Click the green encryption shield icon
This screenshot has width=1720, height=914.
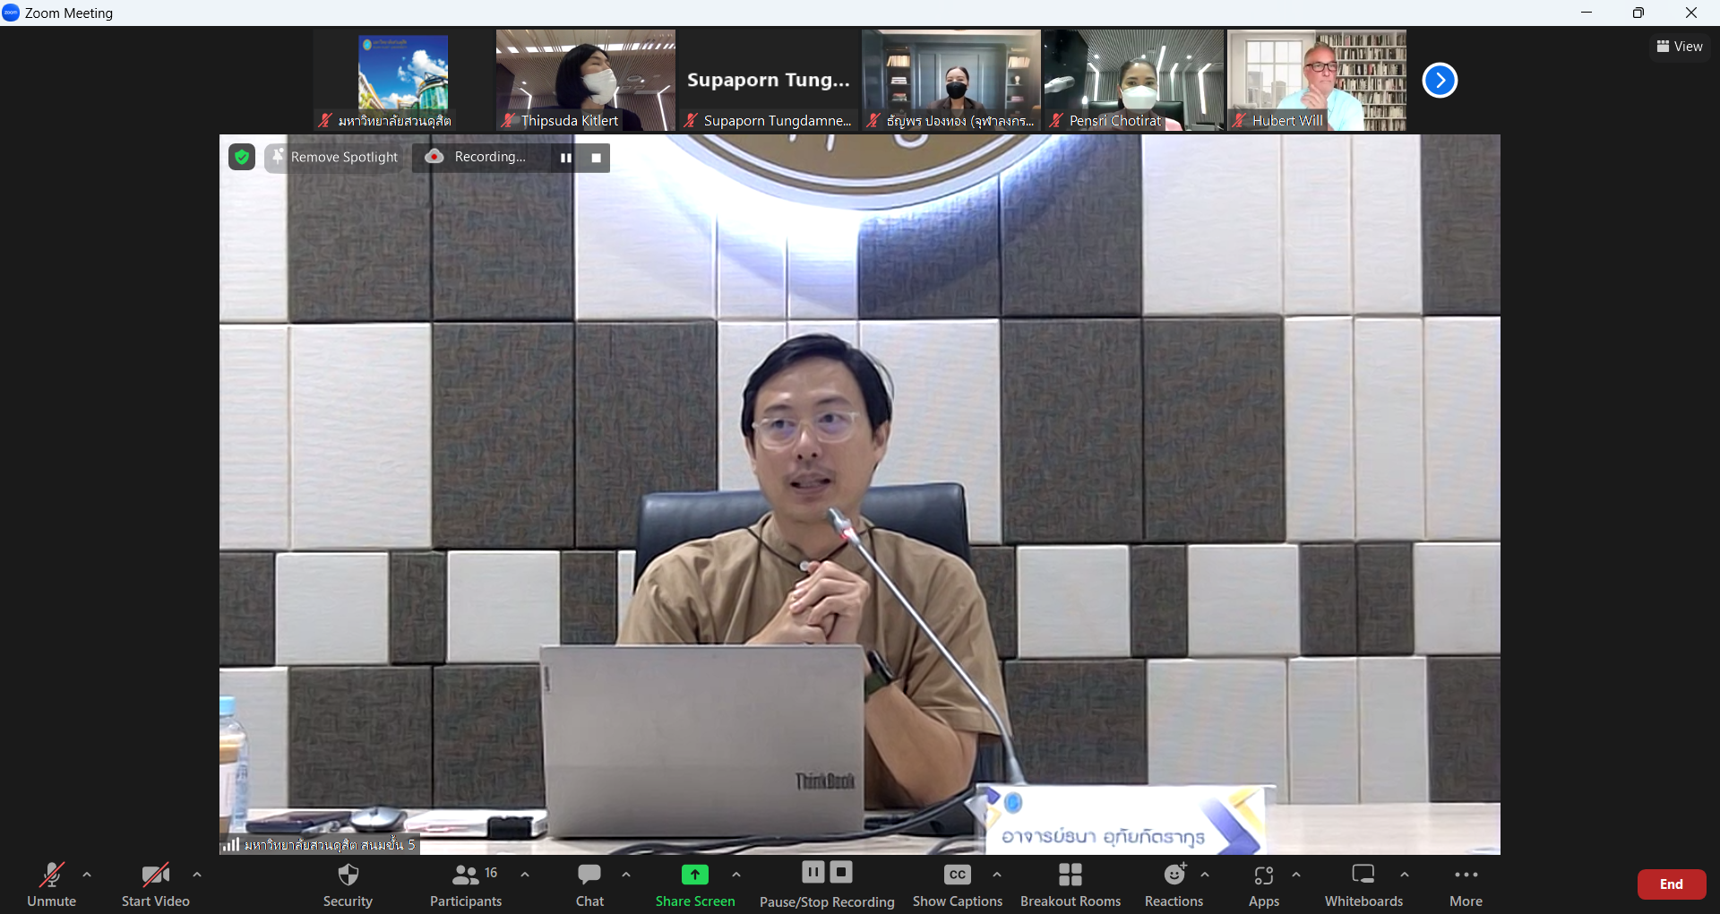coord(242,158)
